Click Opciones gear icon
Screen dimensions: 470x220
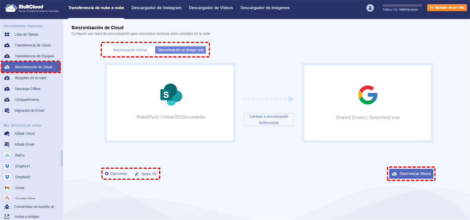pyautogui.click(x=107, y=173)
